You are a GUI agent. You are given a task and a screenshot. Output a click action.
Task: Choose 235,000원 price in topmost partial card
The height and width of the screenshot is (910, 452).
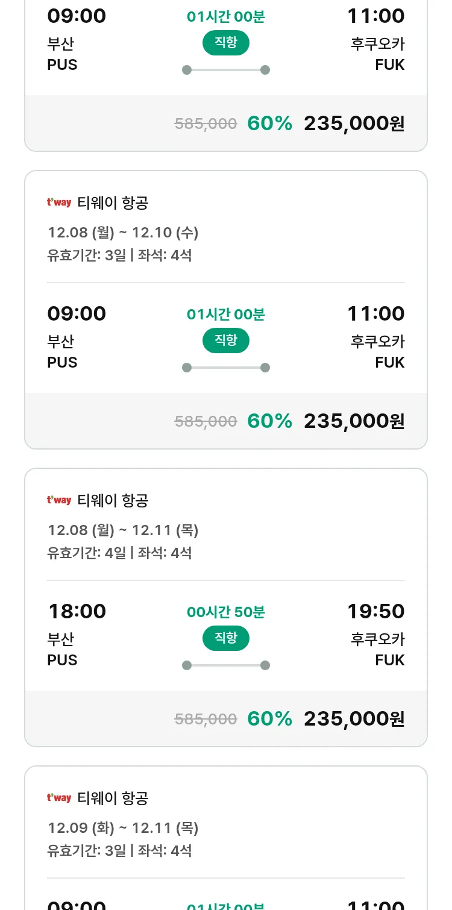354,124
